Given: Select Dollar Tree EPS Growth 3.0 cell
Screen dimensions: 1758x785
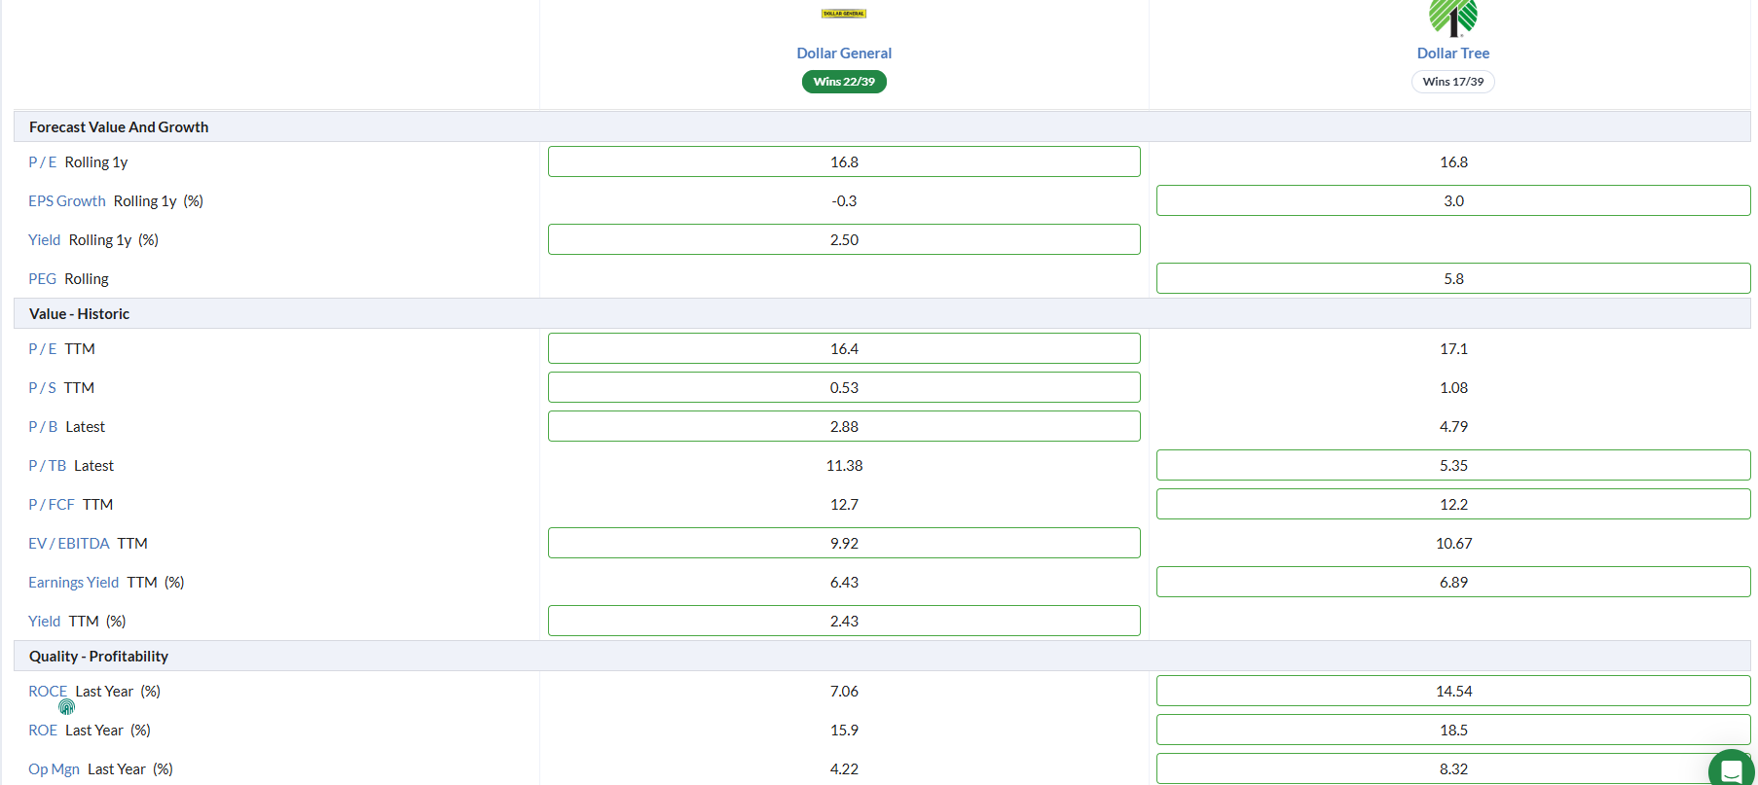Looking at the screenshot, I should (x=1453, y=200).
